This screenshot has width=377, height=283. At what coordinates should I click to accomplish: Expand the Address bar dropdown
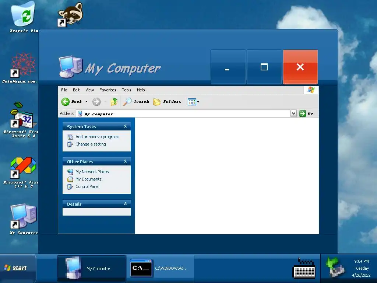(x=293, y=113)
